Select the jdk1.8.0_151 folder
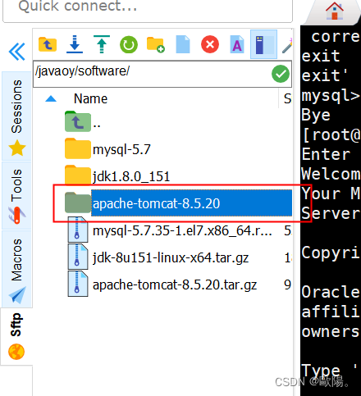 coord(131,176)
